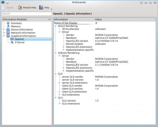Expand client GLX extensions

(60, 92)
